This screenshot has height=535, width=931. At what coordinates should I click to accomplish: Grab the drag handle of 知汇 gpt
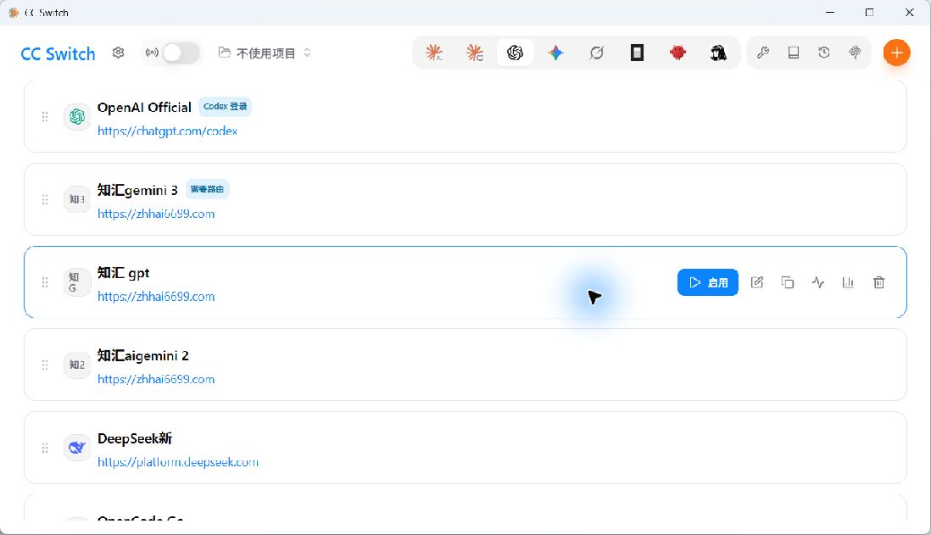point(45,282)
